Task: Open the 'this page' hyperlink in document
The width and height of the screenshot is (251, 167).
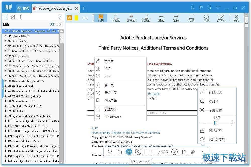Action: [154, 93]
